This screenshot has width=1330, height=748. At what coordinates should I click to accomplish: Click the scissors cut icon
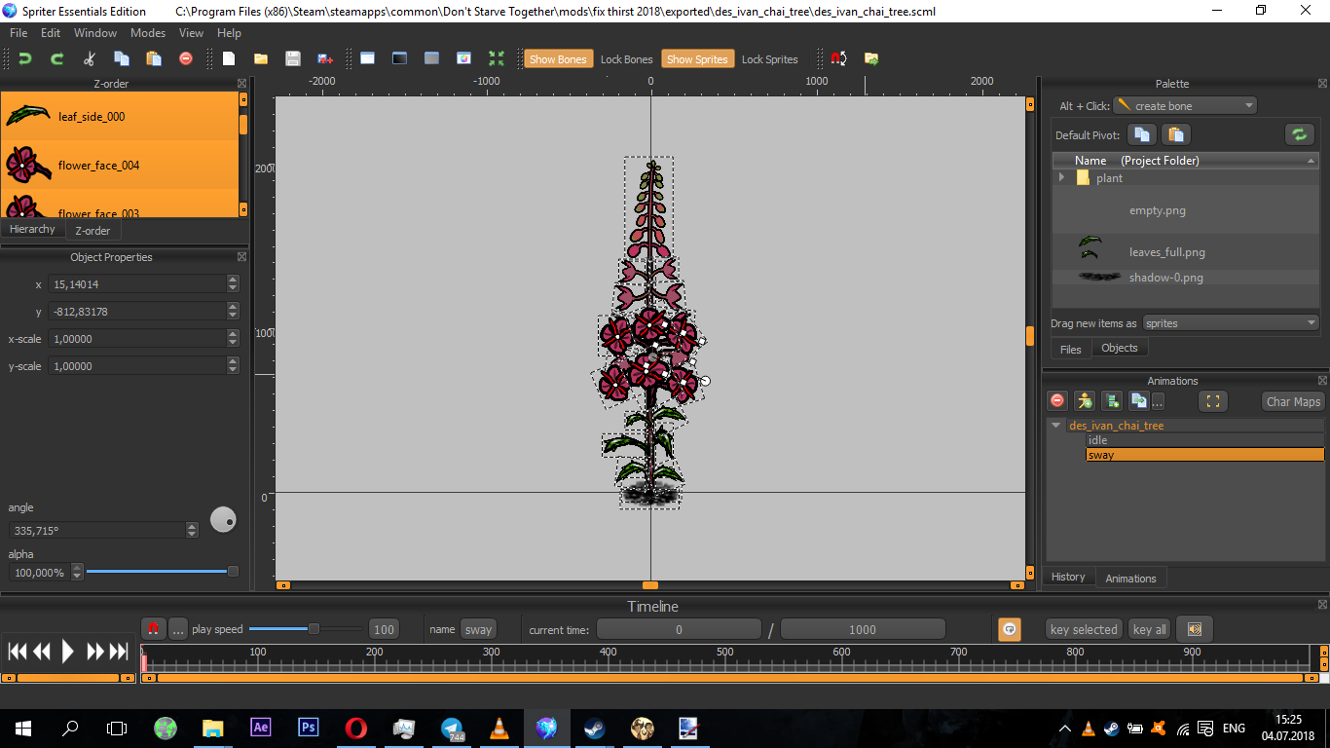[x=89, y=58]
